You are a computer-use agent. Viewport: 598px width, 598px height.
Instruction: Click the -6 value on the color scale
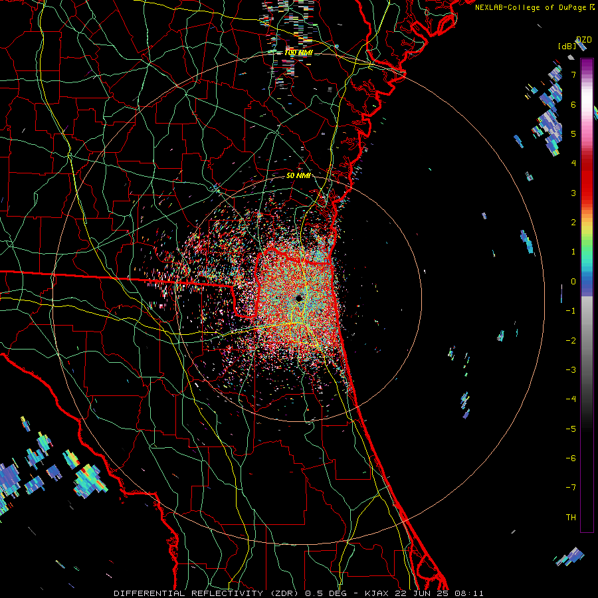(571, 458)
